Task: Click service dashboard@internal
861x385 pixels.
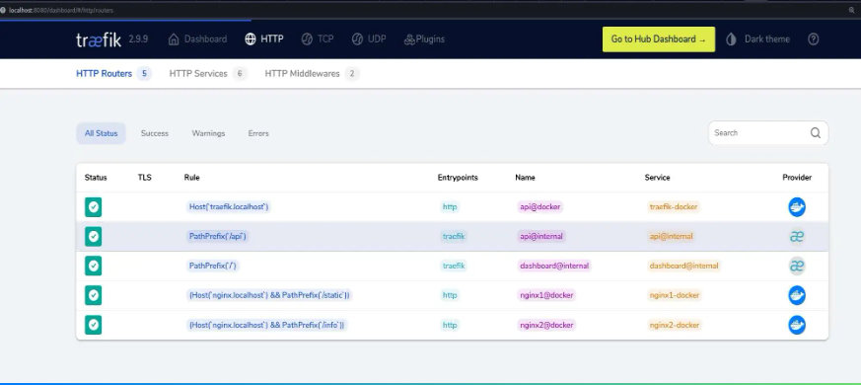Action: [x=683, y=266]
